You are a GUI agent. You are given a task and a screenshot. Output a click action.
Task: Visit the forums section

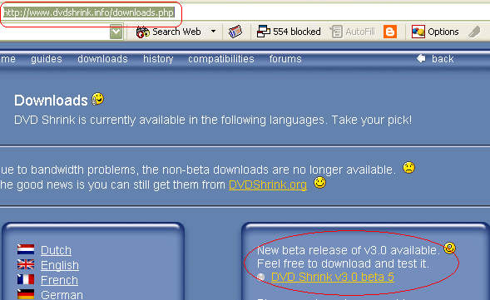point(285,59)
